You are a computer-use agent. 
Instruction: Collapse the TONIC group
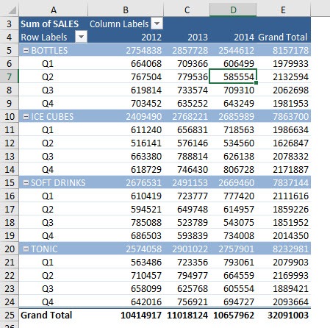click(x=26, y=249)
